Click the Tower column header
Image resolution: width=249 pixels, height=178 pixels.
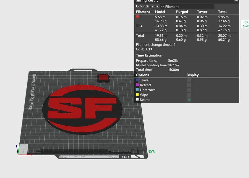click(202, 12)
